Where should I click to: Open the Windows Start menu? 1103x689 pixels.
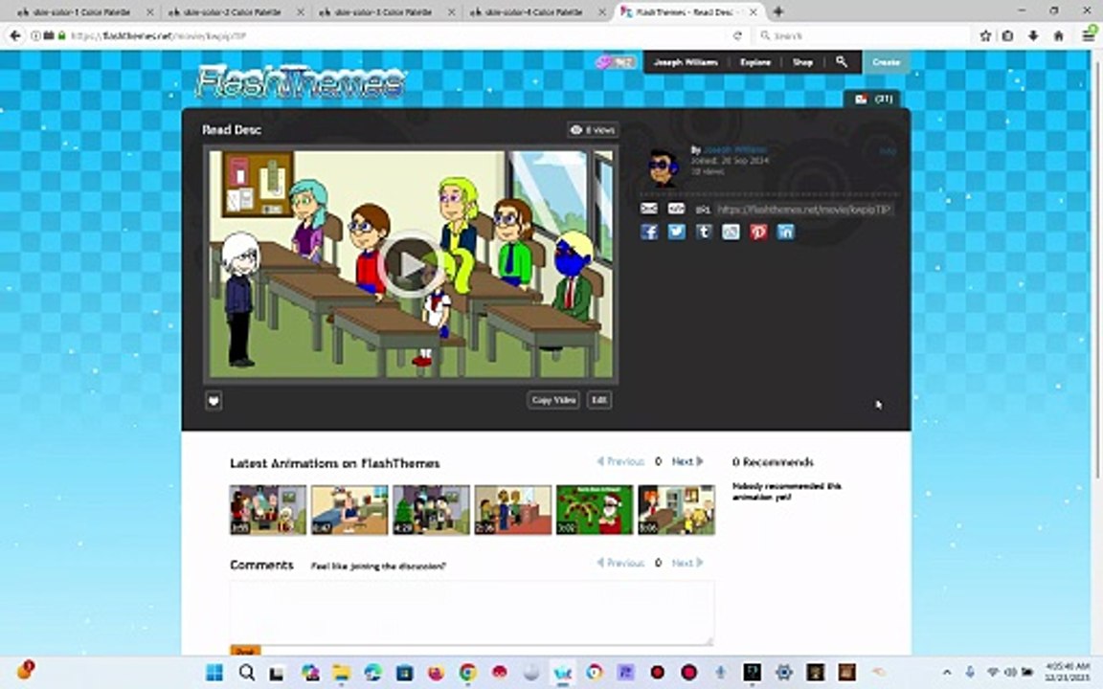[214, 672]
